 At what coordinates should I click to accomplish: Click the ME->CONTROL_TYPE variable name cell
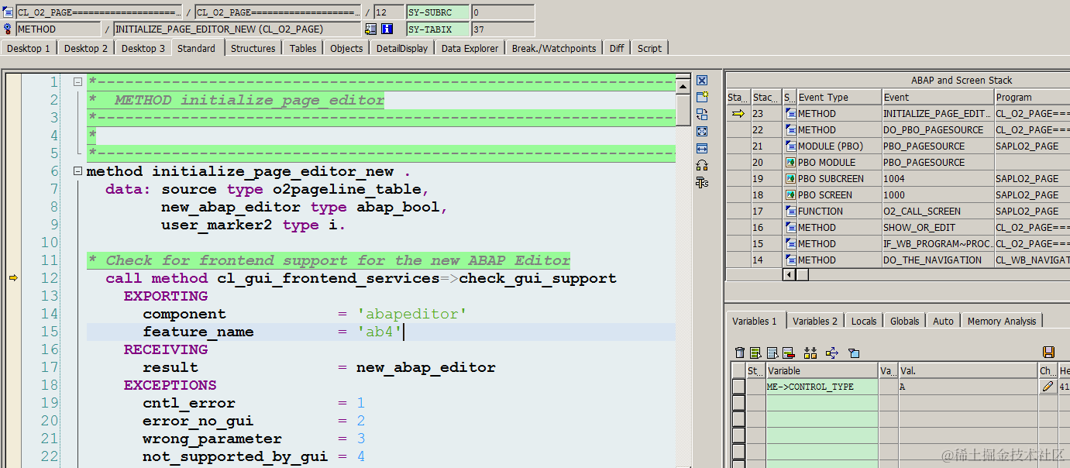[822, 386]
